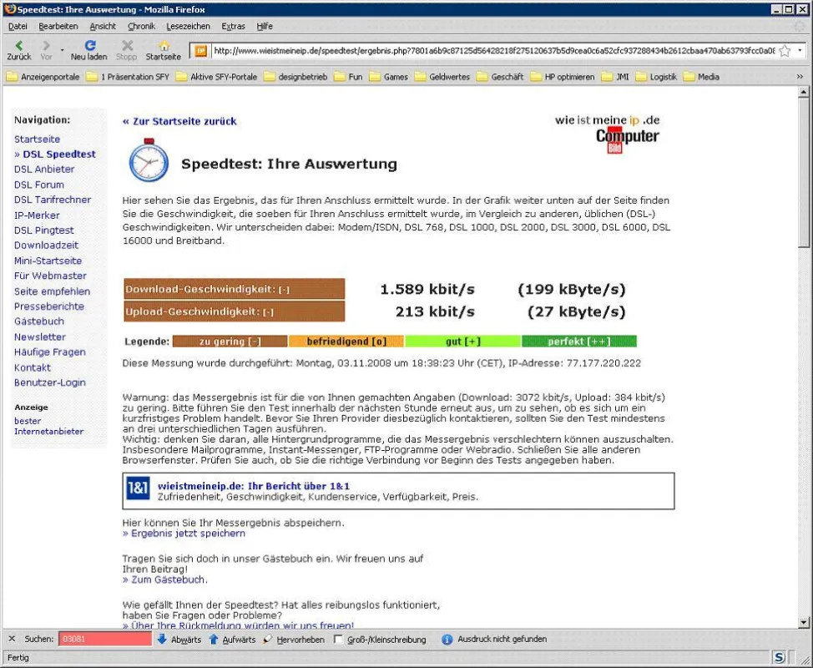Open the Newsletter navigation link
813x668 pixels.
pyautogui.click(x=40, y=337)
